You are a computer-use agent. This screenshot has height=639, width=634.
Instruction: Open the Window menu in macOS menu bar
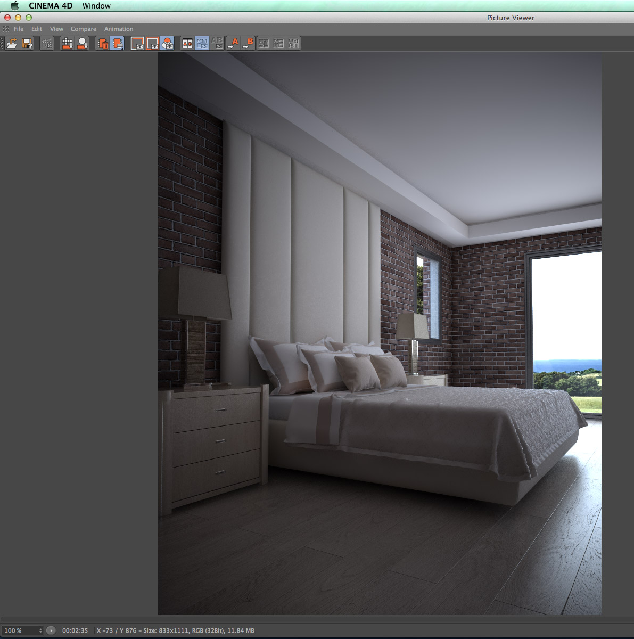[x=96, y=6]
